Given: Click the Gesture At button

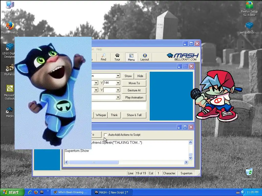Looking at the screenshot, I should [x=134, y=90].
